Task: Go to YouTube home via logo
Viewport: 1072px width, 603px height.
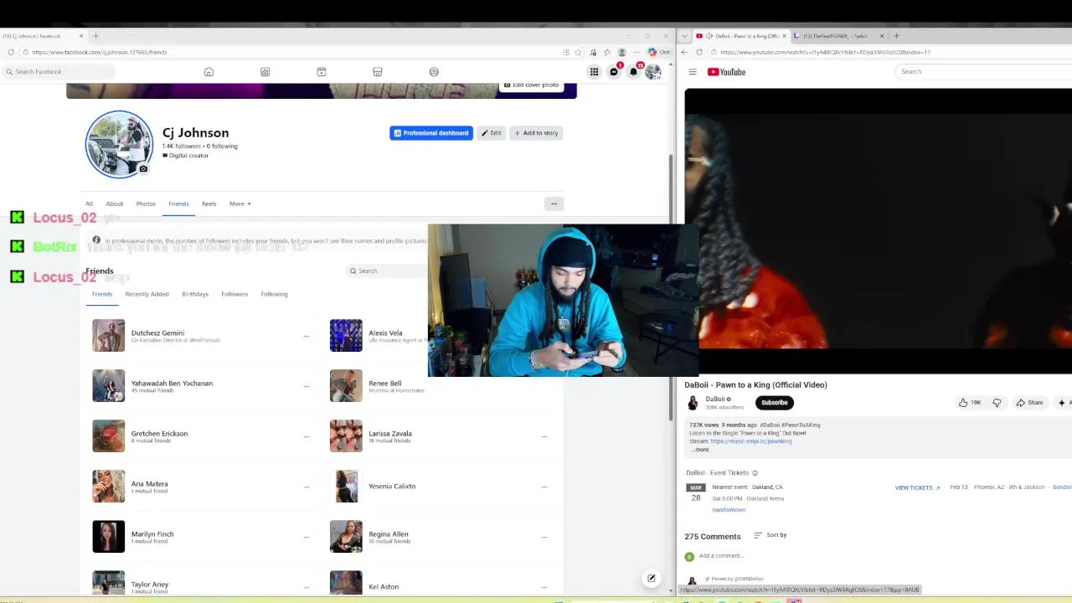Action: coord(726,72)
